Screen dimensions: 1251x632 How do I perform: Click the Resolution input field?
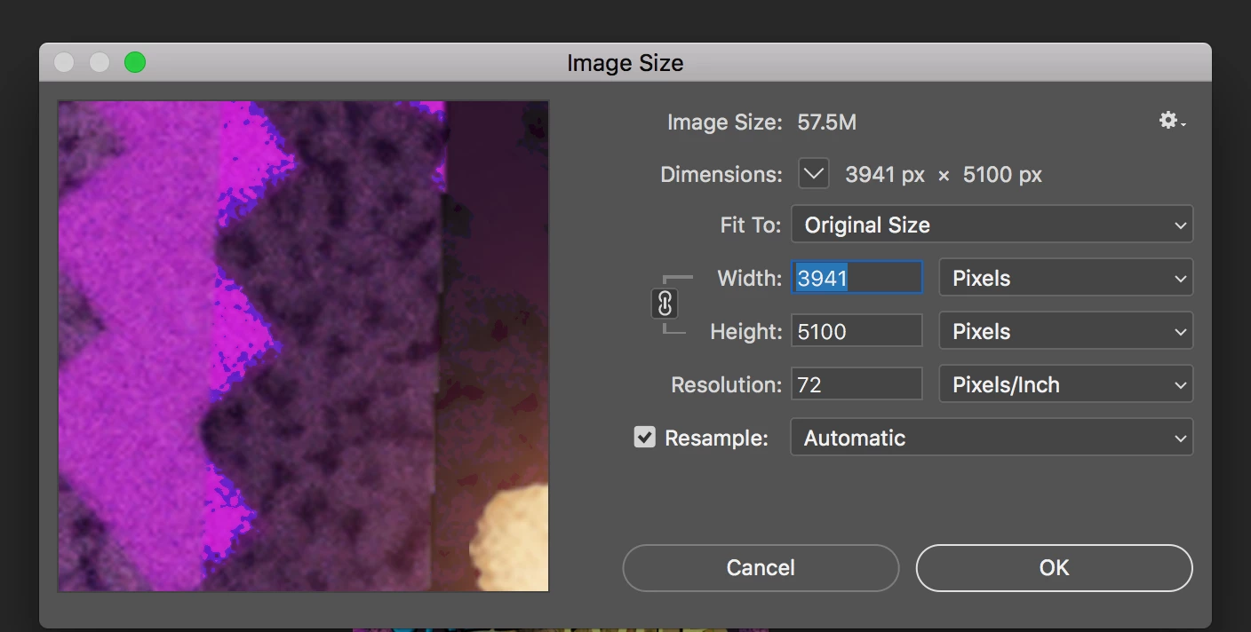[857, 384]
